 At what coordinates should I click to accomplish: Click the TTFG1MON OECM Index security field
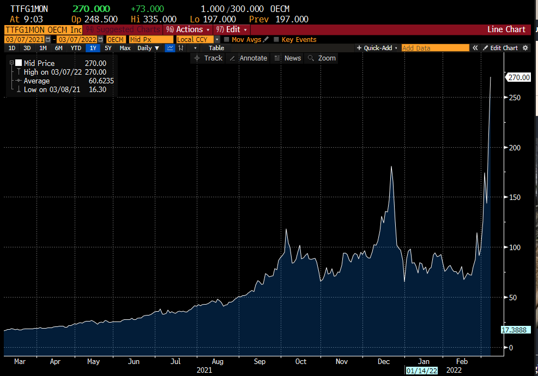(x=43, y=29)
